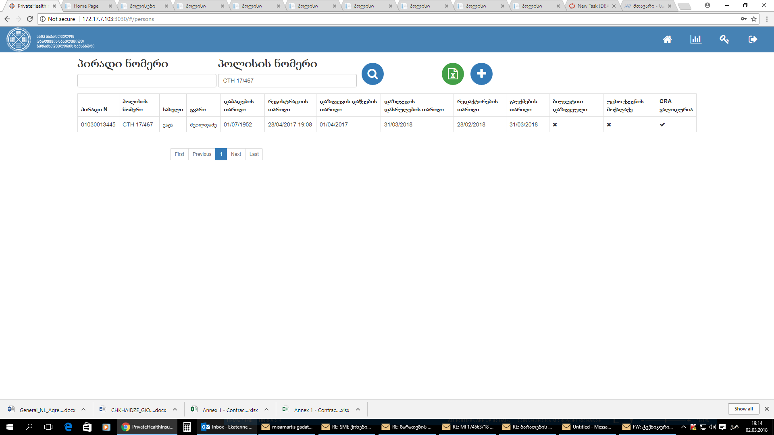Expand General_NL_Agre docx download options
The image size is (774, 435).
pos(83,410)
